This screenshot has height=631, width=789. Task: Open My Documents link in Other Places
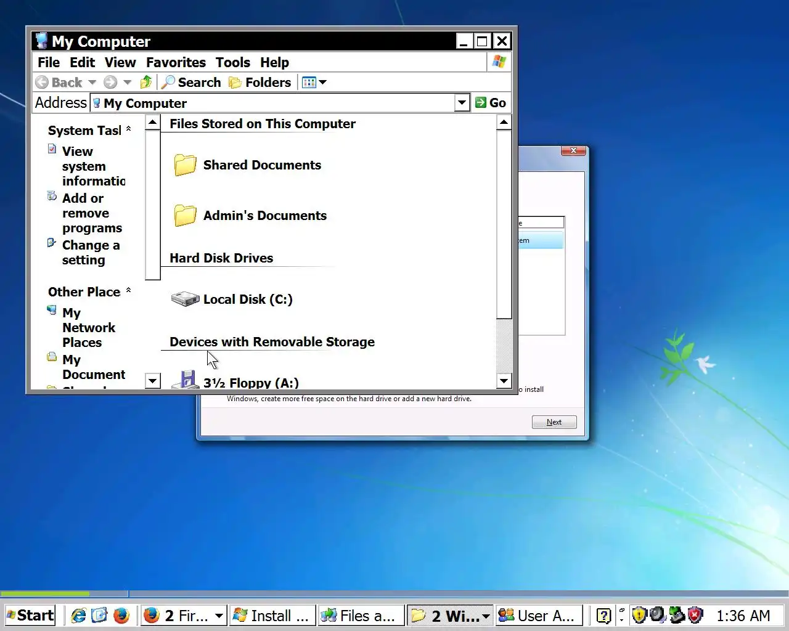point(94,367)
